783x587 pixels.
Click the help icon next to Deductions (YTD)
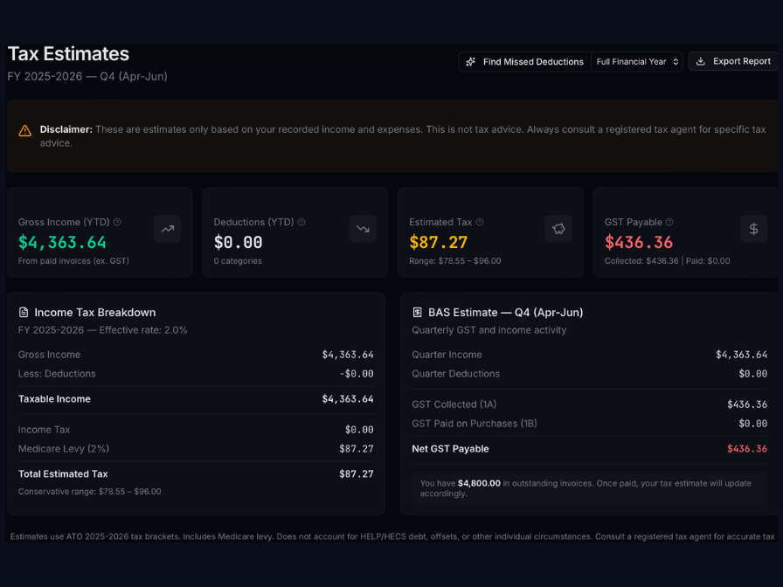(301, 222)
